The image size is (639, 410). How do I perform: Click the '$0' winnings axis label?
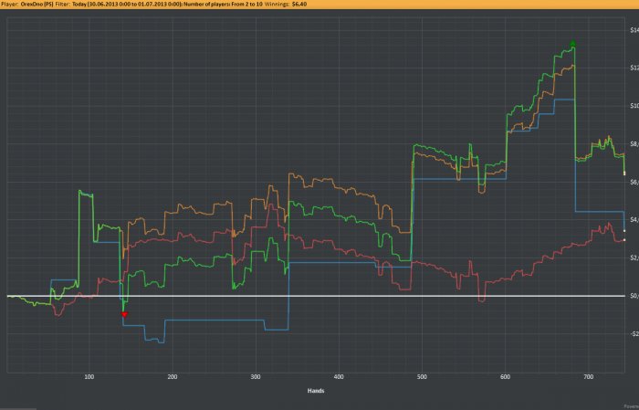[634, 296]
